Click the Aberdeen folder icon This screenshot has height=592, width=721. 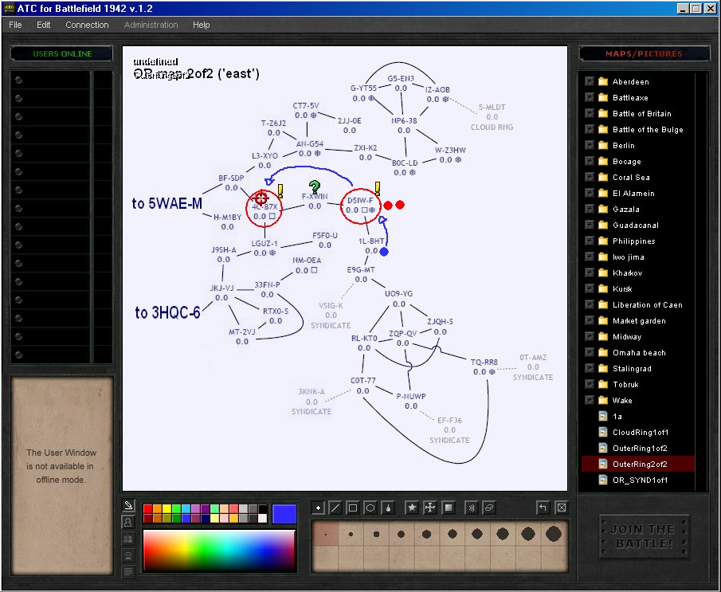coord(603,82)
